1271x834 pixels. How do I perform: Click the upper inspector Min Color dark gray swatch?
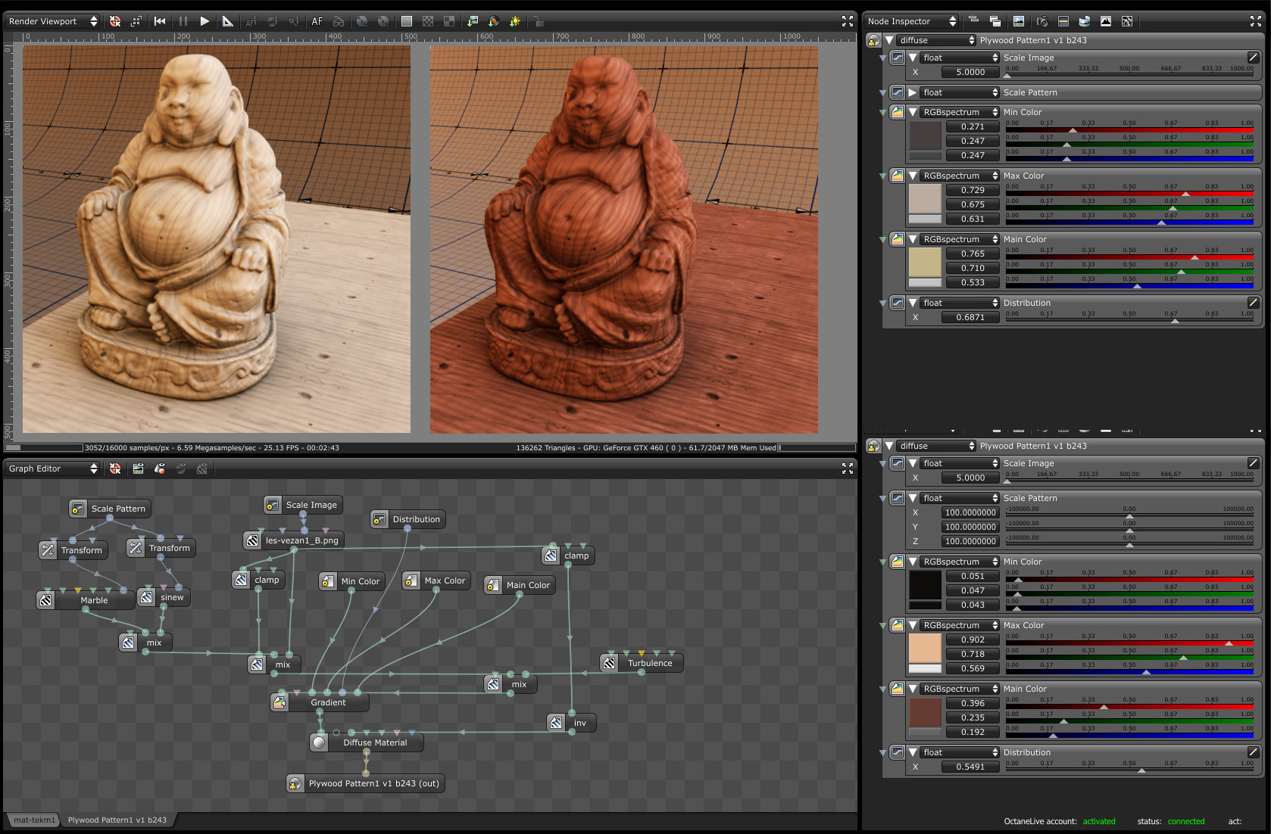pos(925,135)
